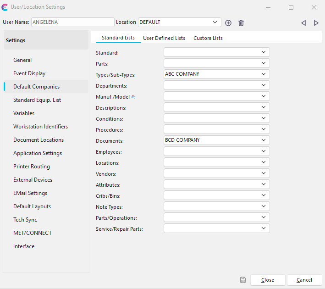Click the save disk icon
The height and width of the screenshot is (289, 325).
pyautogui.click(x=243, y=280)
